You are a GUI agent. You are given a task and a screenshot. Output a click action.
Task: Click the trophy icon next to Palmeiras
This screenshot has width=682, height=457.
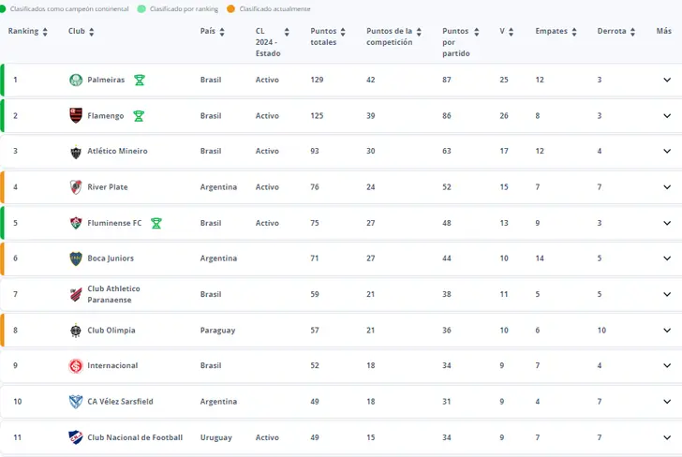point(140,80)
